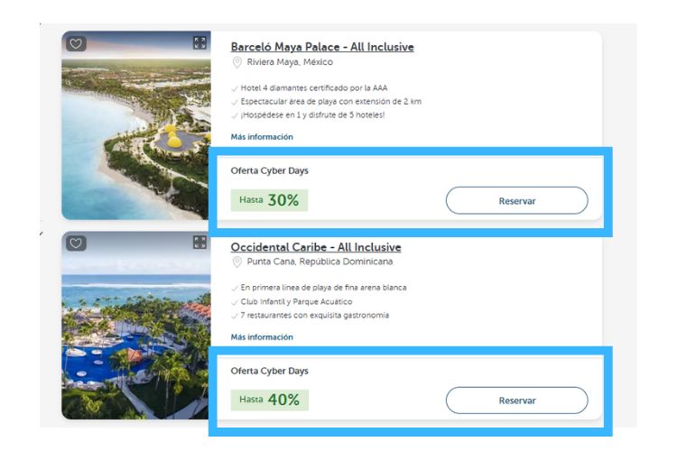Favorite Occidental Caribe with heart icon
The width and height of the screenshot is (677, 451).
(77, 243)
